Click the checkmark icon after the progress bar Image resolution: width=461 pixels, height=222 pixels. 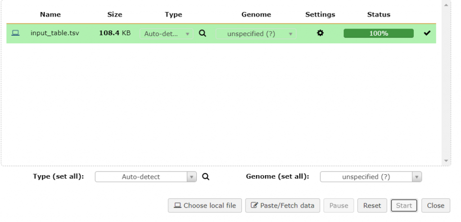427,33
